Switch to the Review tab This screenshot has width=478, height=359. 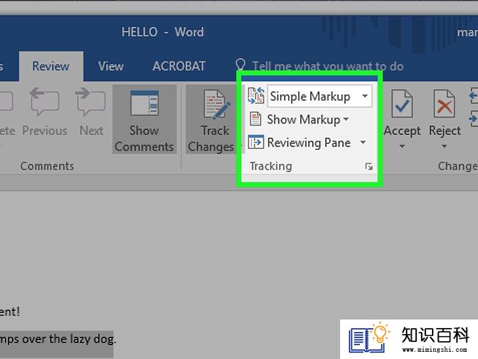pos(51,66)
